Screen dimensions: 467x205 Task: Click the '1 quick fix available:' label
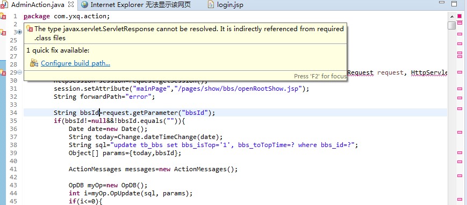58,50
